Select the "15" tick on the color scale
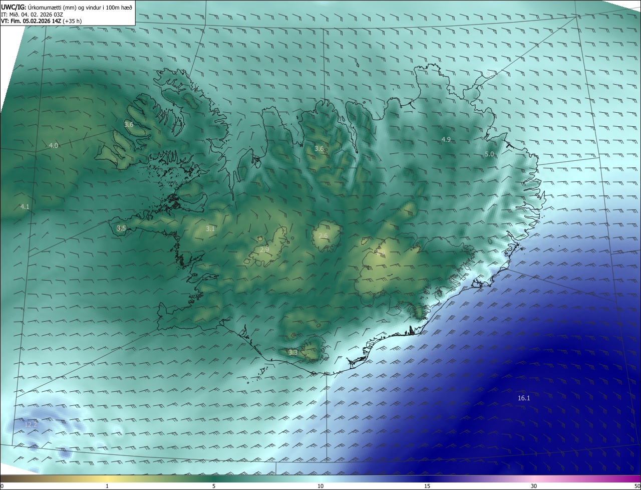 tap(427, 486)
